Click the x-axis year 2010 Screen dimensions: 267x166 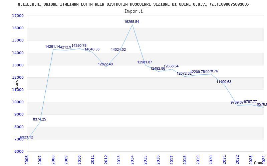click(79, 160)
